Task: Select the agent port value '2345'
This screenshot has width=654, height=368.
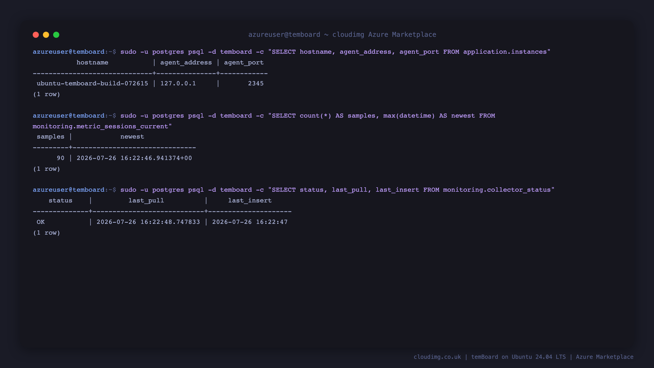Action: pyautogui.click(x=256, y=83)
